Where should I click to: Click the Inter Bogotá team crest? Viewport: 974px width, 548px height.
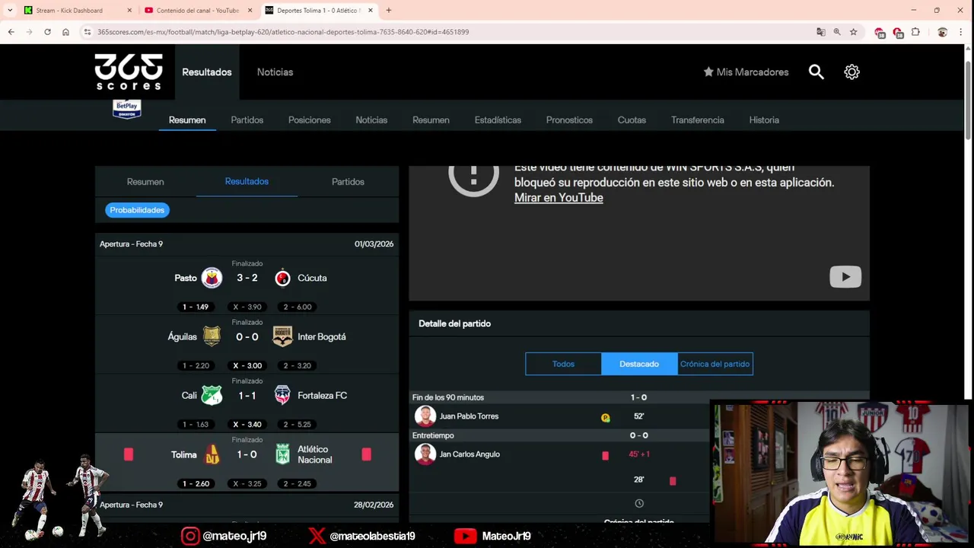coord(282,336)
